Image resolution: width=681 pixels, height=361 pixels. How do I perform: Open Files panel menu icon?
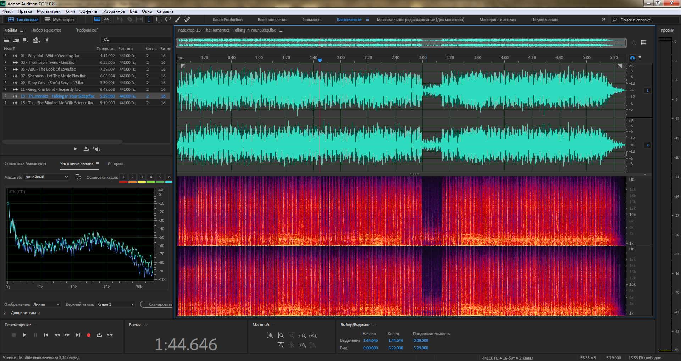[x=22, y=30]
